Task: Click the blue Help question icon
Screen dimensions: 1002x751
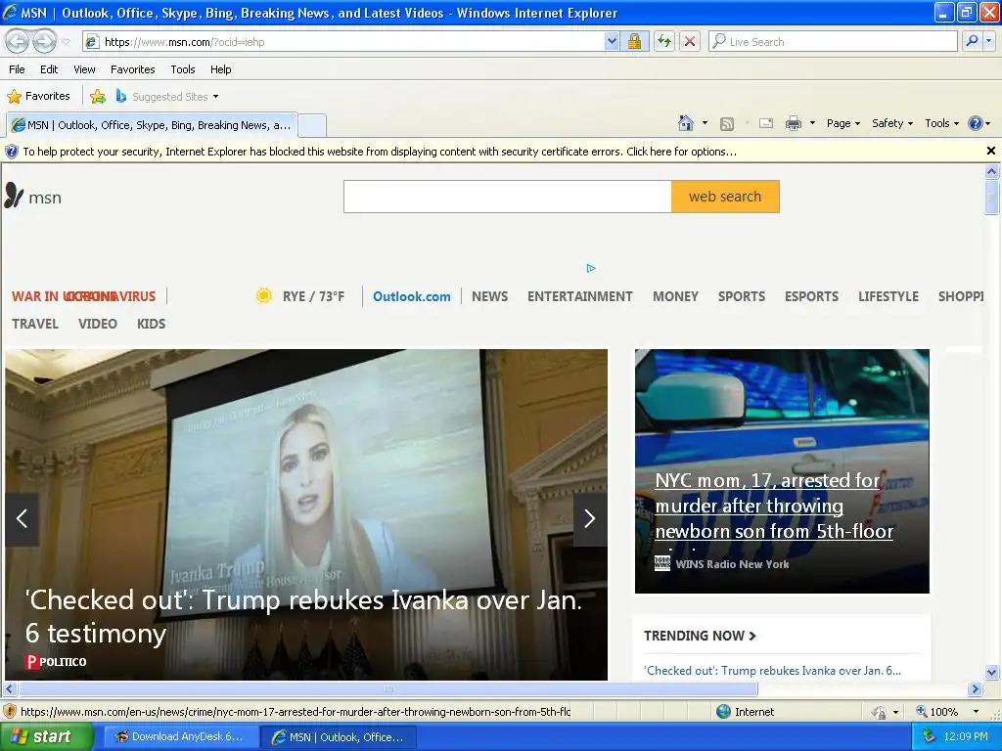Action: (x=976, y=123)
